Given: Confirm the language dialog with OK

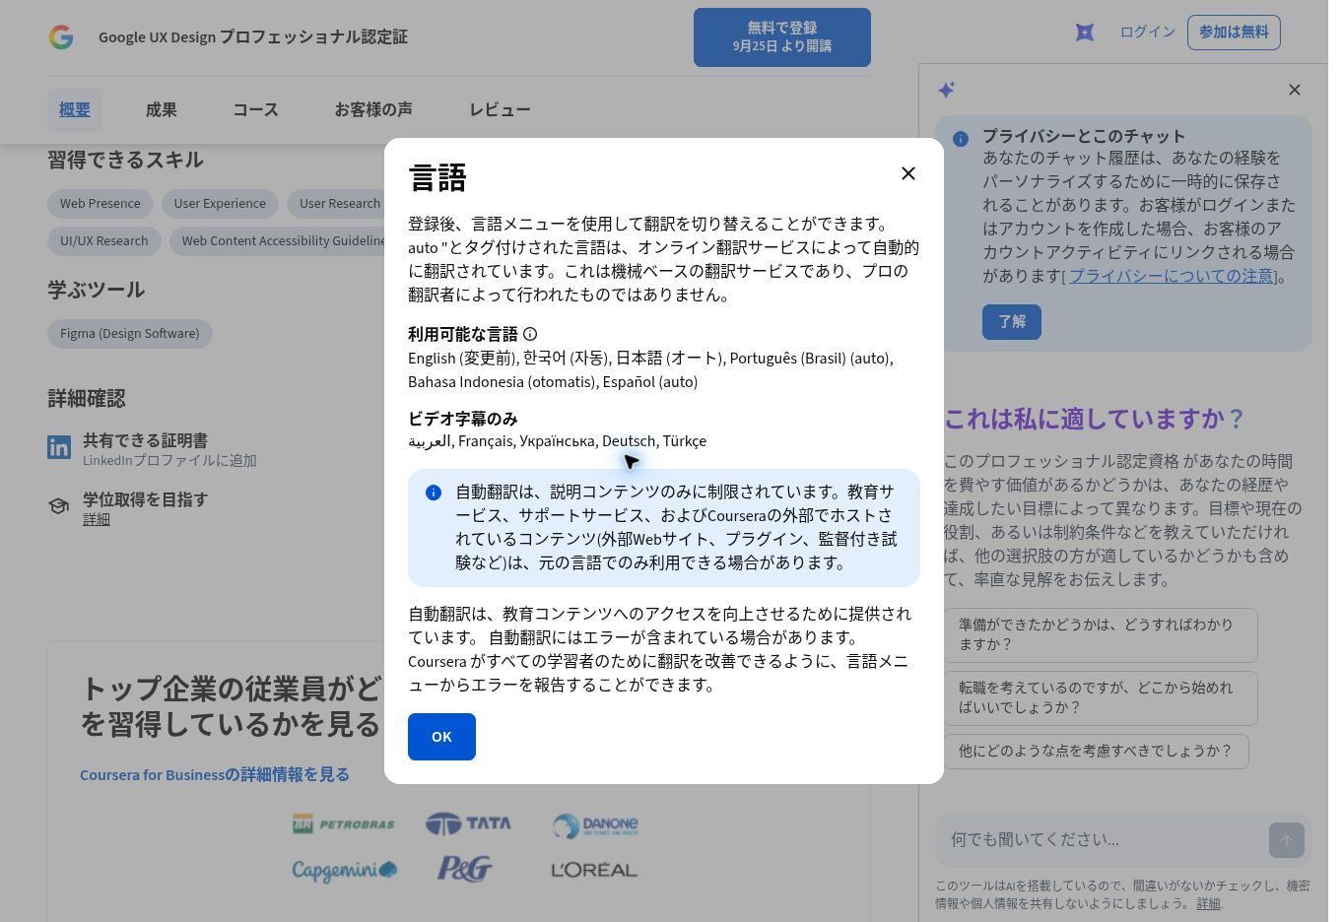Looking at the screenshot, I should (x=441, y=737).
